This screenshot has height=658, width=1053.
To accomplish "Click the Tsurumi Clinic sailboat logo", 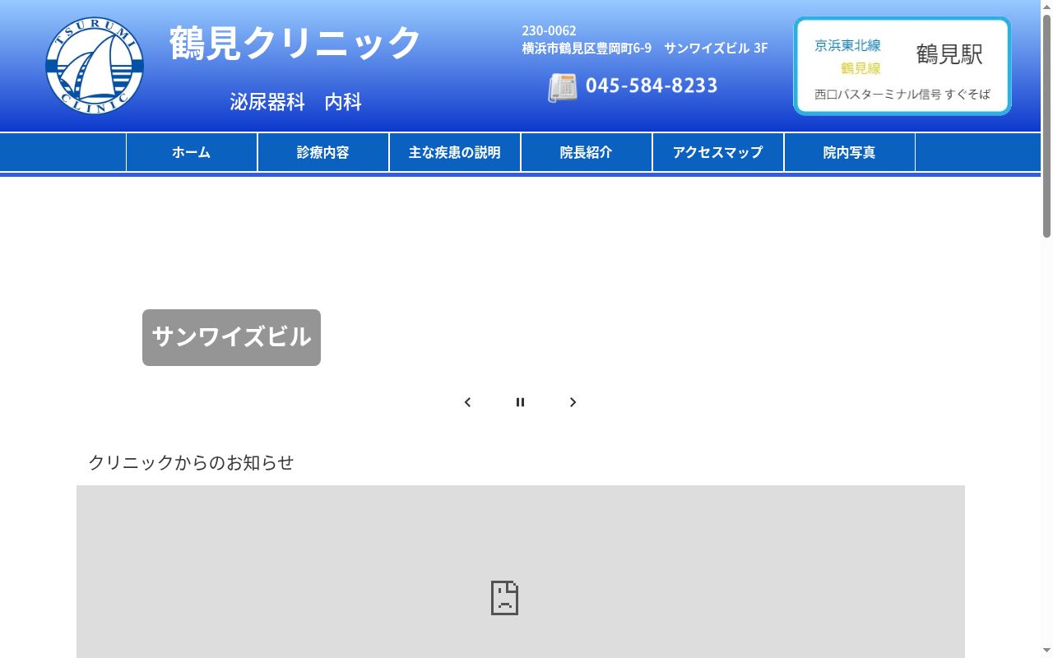I will point(95,65).
